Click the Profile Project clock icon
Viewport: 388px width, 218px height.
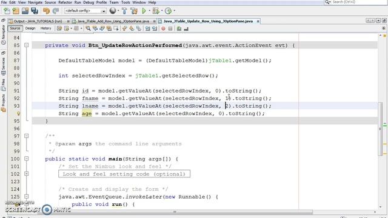click(x=168, y=11)
